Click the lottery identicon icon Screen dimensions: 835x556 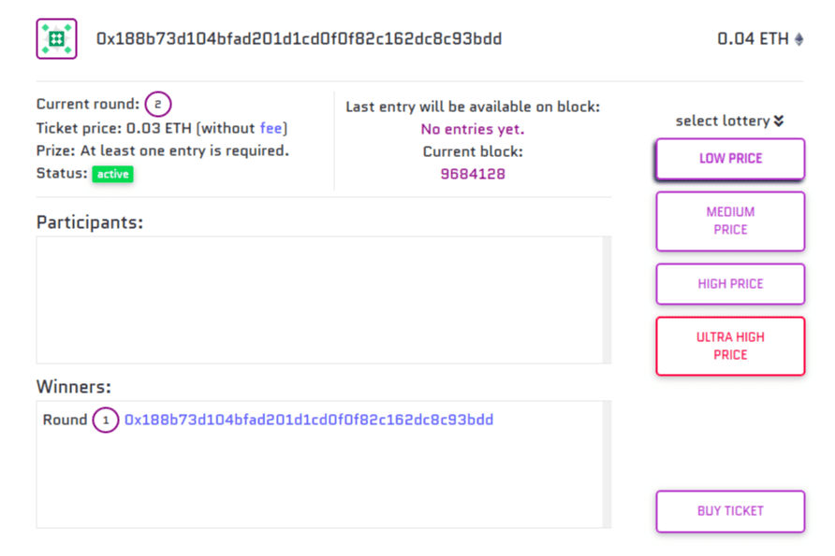click(56, 38)
